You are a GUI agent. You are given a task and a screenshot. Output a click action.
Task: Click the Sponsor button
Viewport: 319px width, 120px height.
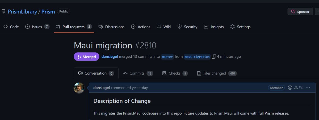[x=300, y=12]
